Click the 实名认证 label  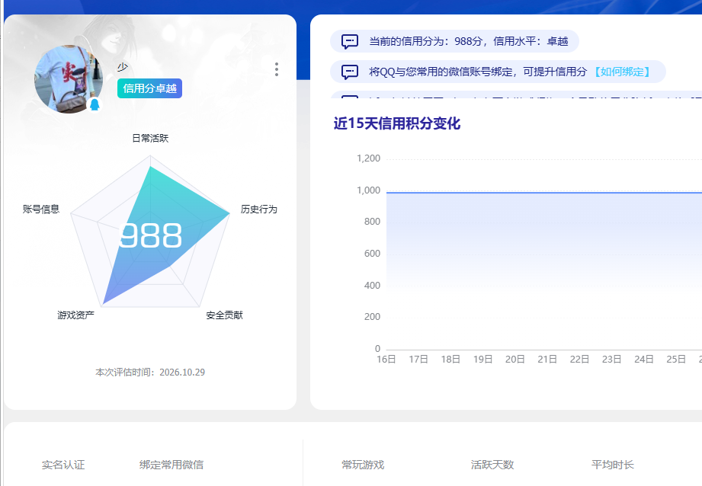point(63,465)
